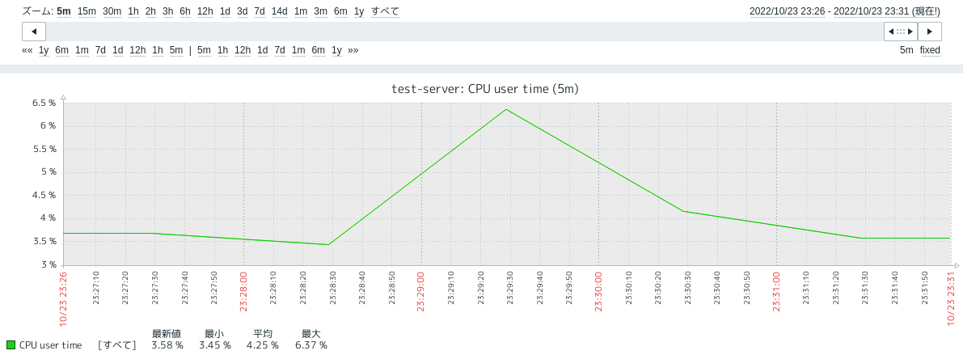This screenshot has width=963, height=355.
Task: Click the date range 2022/10/23 23:26 - 23:31 label
Action: (x=845, y=11)
